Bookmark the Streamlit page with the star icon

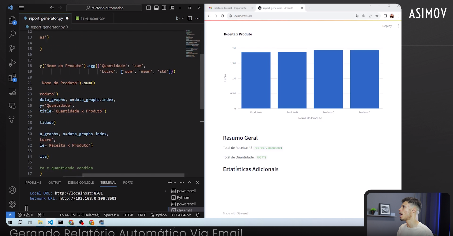click(x=376, y=16)
